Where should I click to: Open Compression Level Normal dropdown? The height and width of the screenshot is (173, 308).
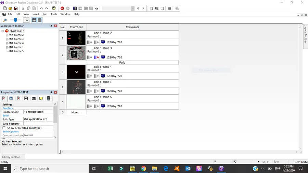(38, 135)
